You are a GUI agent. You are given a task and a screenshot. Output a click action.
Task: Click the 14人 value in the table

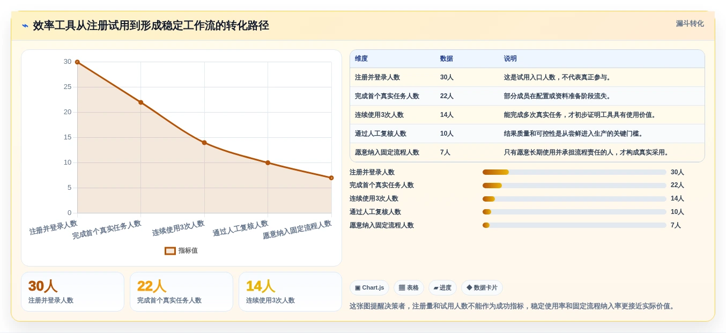point(447,115)
